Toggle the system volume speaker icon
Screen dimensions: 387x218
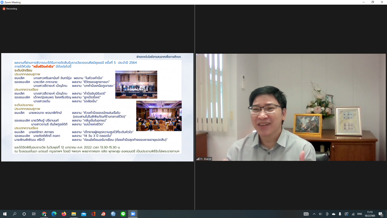click(x=321, y=214)
